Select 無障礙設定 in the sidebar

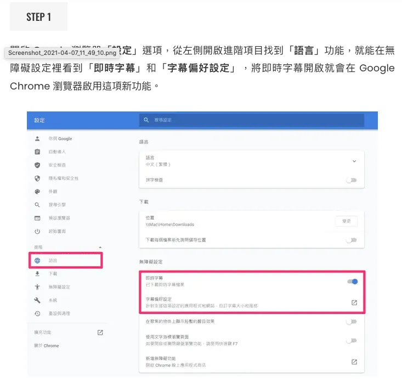[x=59, y=287]
